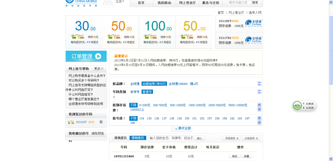Filter brand by 全球通

pyautogui.click(x=135, y=84)
